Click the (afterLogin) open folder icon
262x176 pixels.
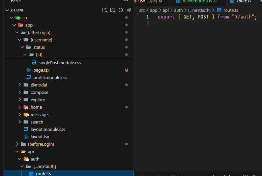click(x=23, y=32)
